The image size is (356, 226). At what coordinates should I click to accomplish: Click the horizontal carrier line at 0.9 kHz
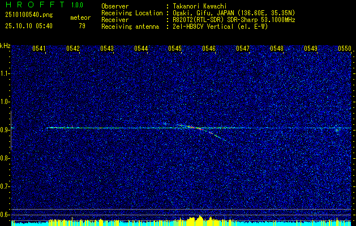coord(199,128)
